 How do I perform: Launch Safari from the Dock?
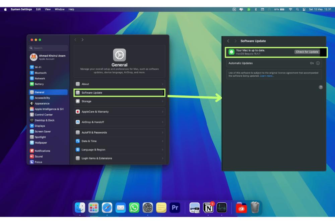107,208
